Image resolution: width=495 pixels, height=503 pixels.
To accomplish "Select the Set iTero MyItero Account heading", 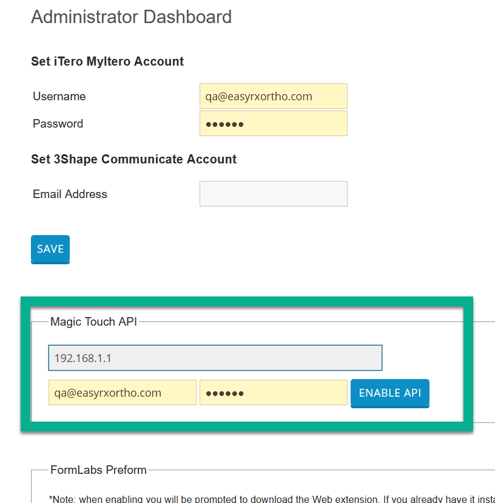I will tap(107, 61).
